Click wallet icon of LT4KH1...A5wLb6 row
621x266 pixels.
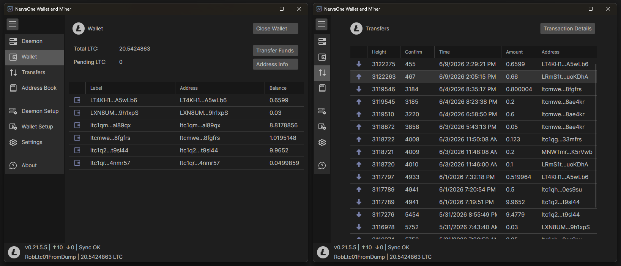(77, 100)
